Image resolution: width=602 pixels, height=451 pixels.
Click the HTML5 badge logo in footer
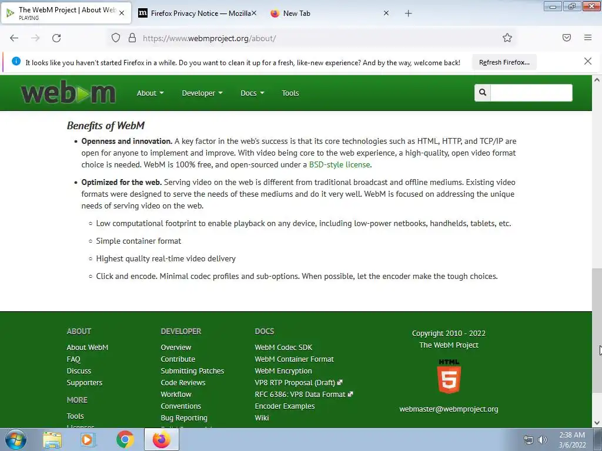(449, 376)
